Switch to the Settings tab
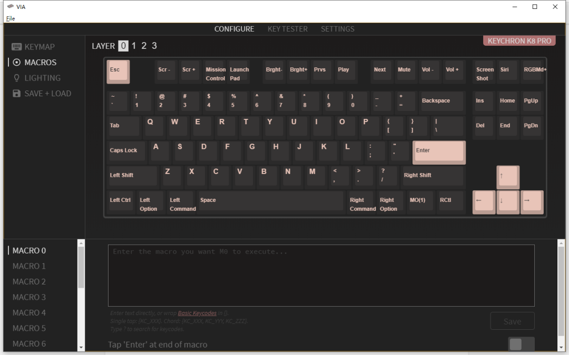Viewport: 569px width, 355px height. [338, 29]
